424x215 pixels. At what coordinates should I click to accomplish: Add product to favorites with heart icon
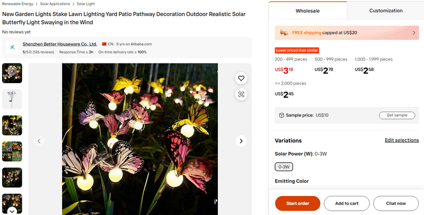(x=241, y=78)
